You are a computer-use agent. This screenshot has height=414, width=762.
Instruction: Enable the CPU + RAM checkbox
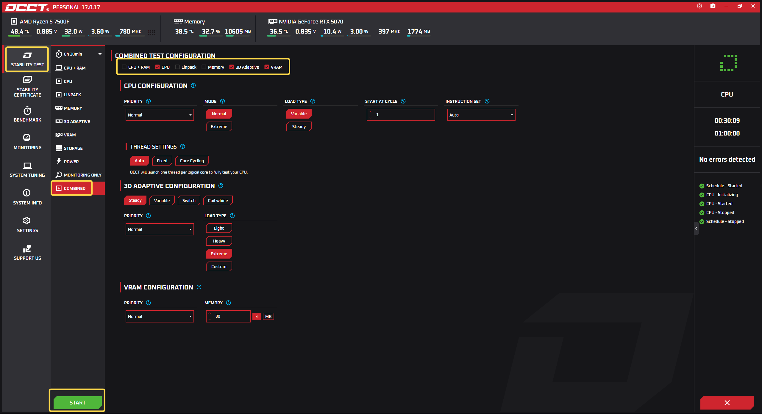tap(124, 67)
